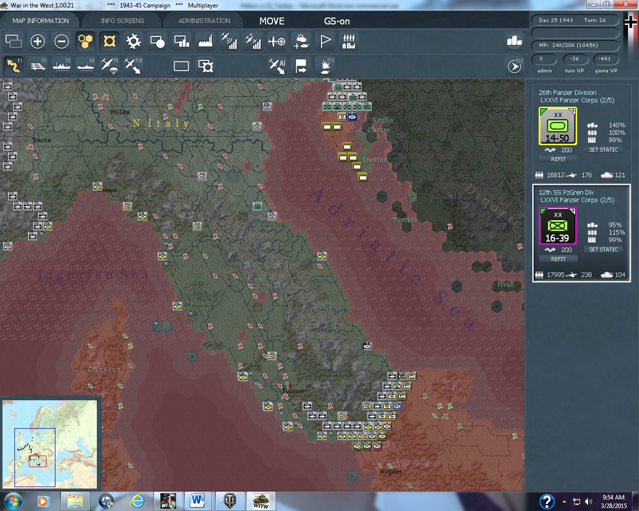Select ground Move mode (F1)
Viewport: 639px width, 511px height.
tap(13, 66)
